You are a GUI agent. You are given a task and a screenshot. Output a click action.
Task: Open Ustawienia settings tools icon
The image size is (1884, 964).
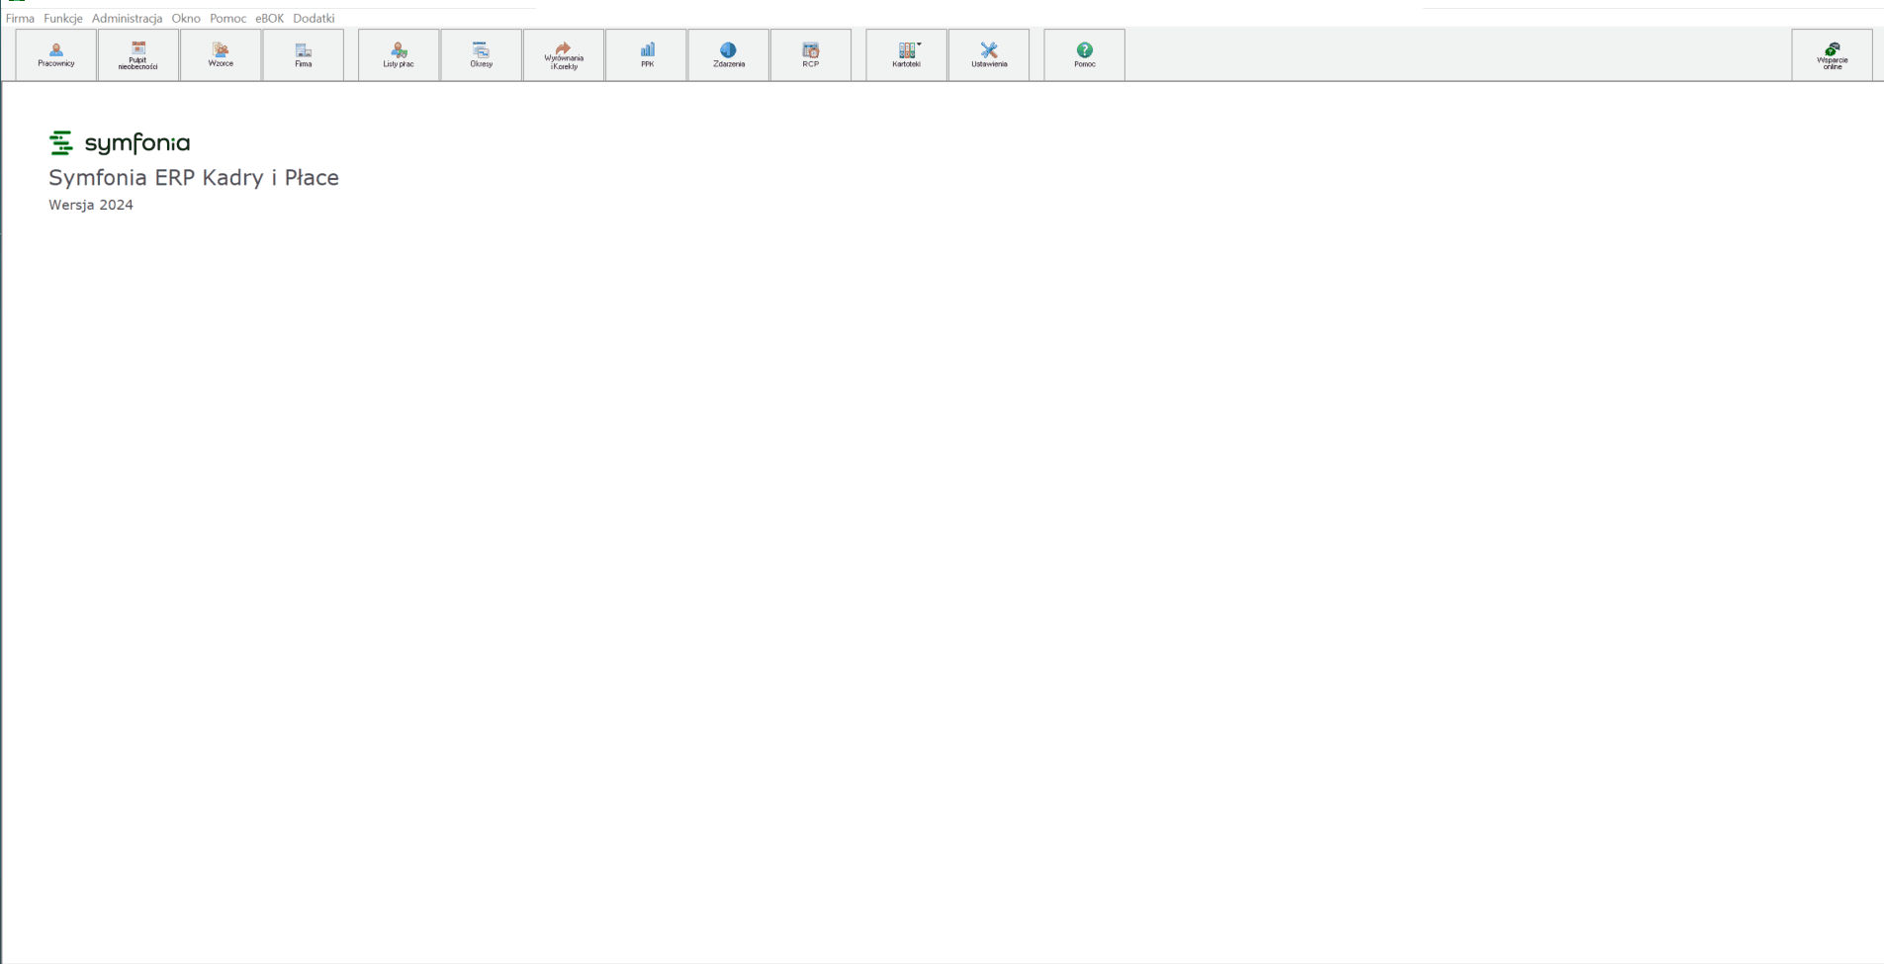(989, 54)
